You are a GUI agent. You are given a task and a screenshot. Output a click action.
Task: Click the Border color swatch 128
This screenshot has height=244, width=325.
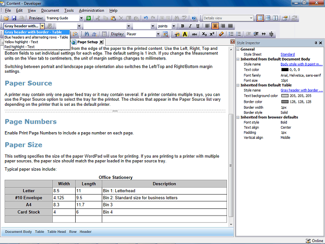[285, 102]
